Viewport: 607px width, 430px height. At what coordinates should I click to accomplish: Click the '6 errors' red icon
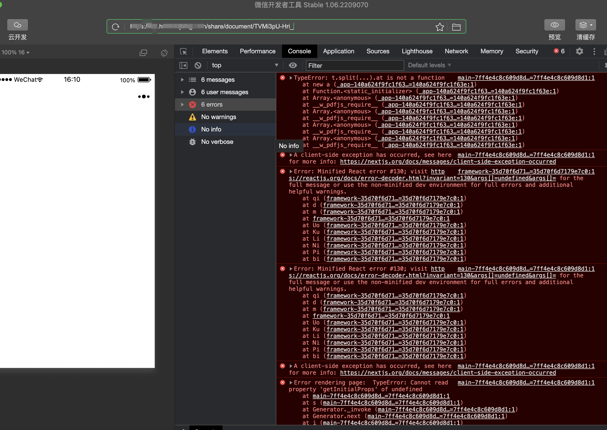[193, 105]
